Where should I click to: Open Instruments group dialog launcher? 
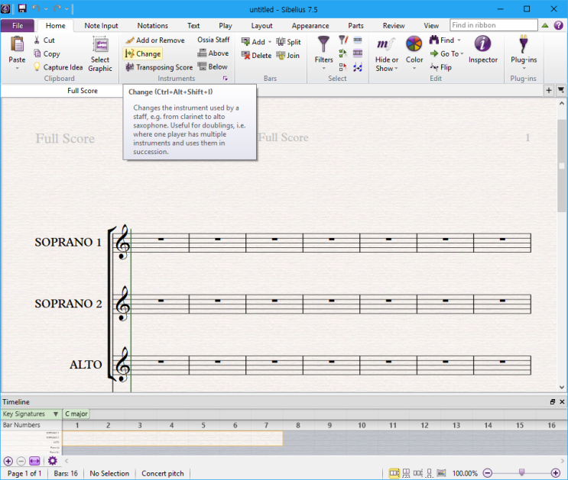[x=226, y=79]
